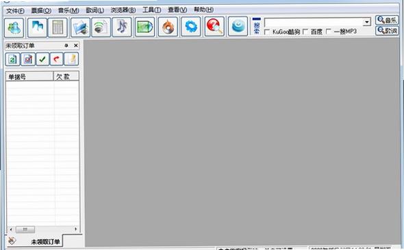Check the 一搜MP3 checkbox
The width and height of the screenshot is (404, 250).
[329, 31]
